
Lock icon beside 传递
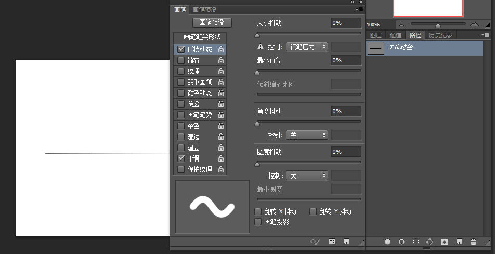pyautogui.click(x=221, y=104)
